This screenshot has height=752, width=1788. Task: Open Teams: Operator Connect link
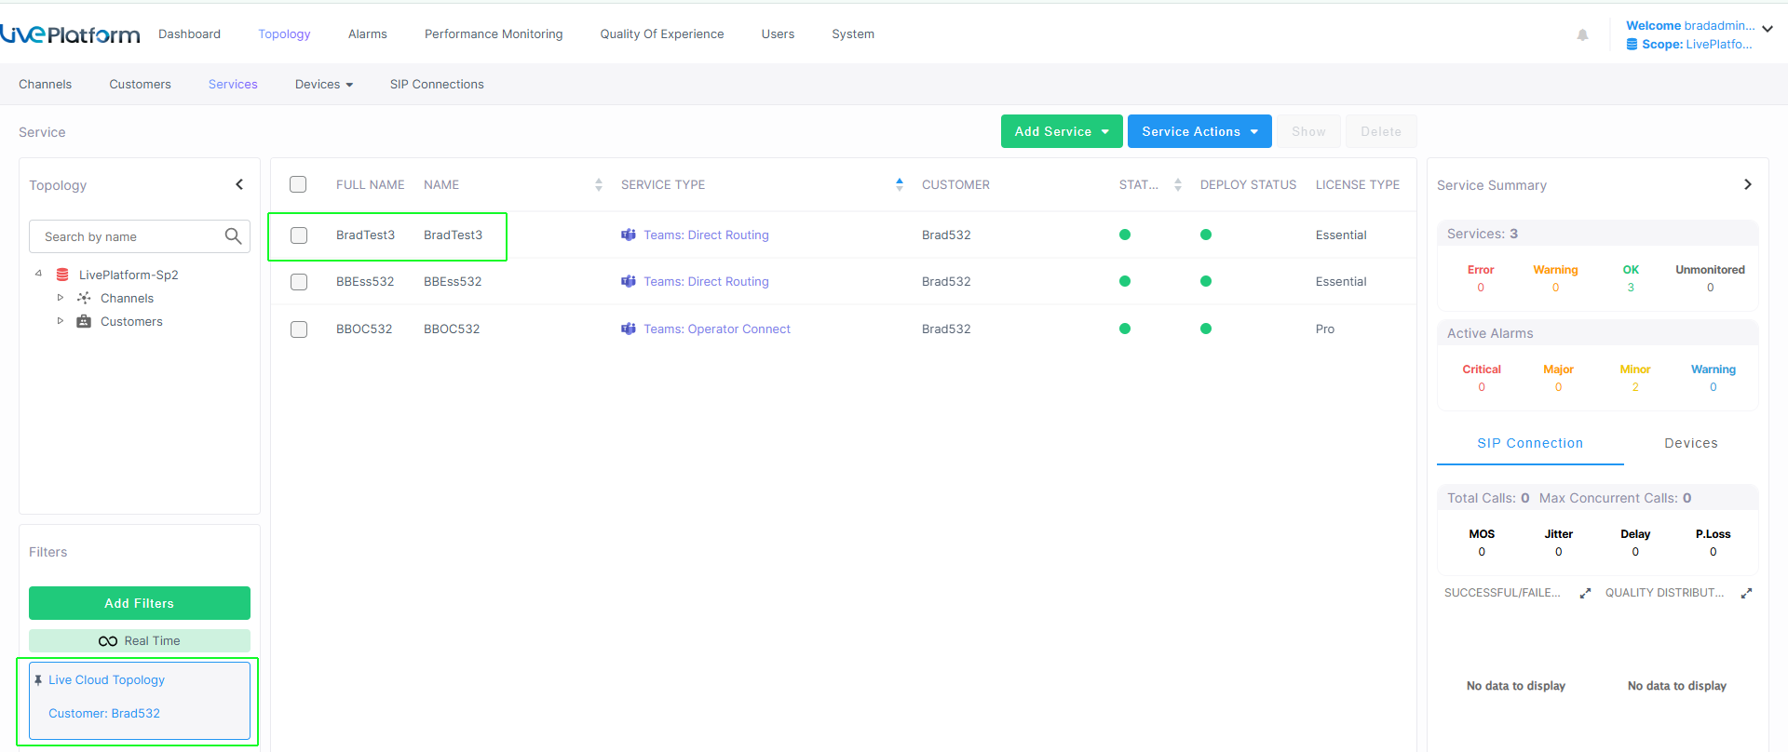coord(716,329)
